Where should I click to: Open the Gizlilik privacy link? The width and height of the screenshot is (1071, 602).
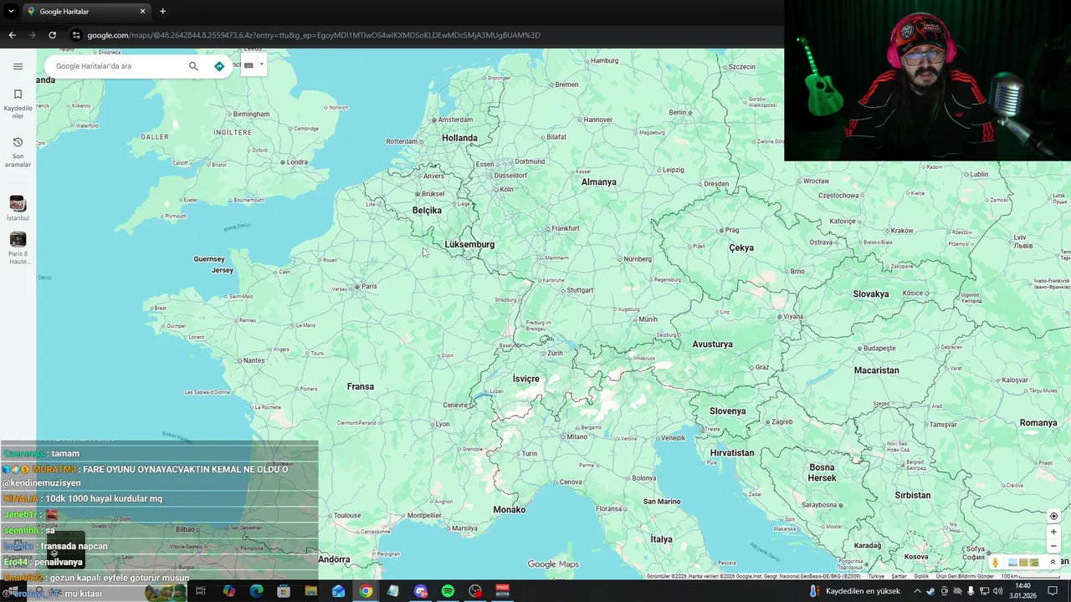(921, 576)
